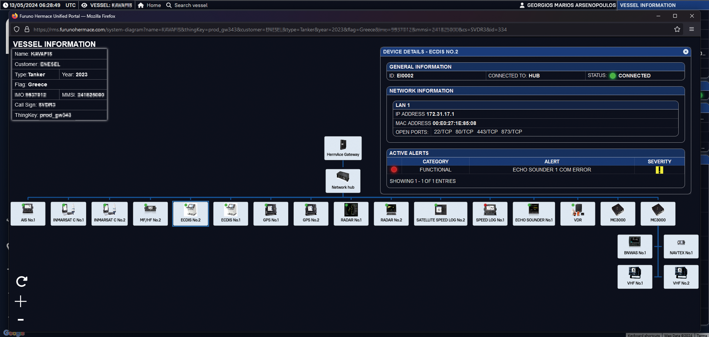Screen dimensions: 709x337
Task: Select SATELLITE SPEED LOG No.2 device
Action: [x=440, y=213]
